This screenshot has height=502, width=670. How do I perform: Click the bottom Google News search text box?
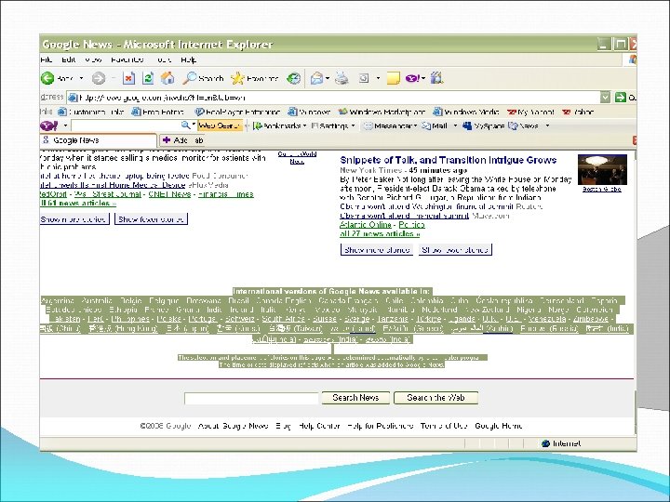coord(251,398)
